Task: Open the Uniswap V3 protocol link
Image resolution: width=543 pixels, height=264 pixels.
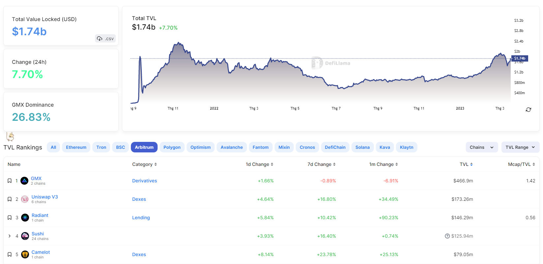Action: pos(45,197)
